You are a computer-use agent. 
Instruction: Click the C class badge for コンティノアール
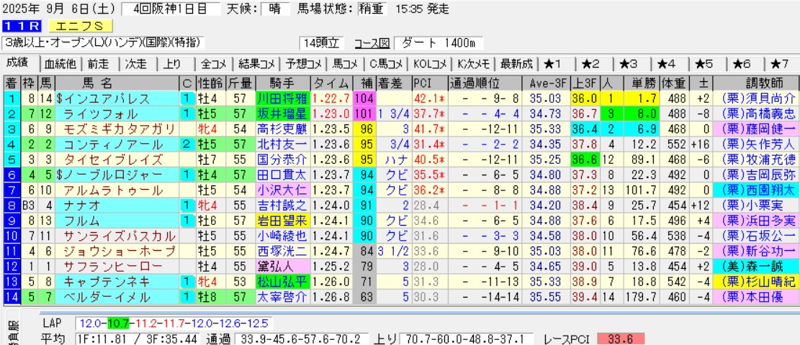point(186,144)
